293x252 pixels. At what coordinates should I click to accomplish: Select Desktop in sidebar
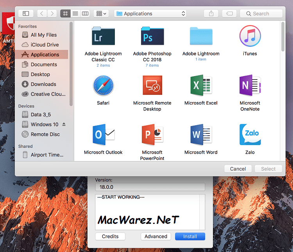point(41,74)
